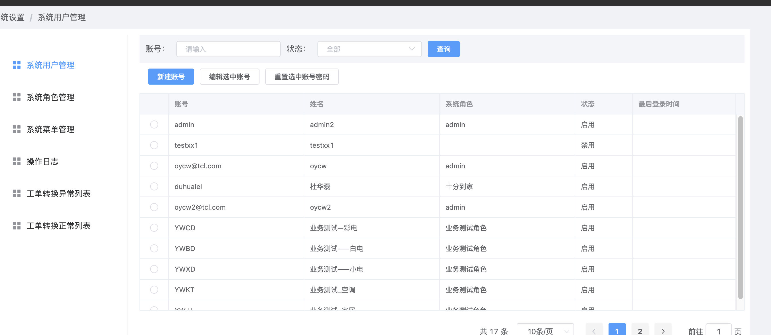
Task: Select the radio button for oycw2@tcl.com row
Action: pos(154,207)
